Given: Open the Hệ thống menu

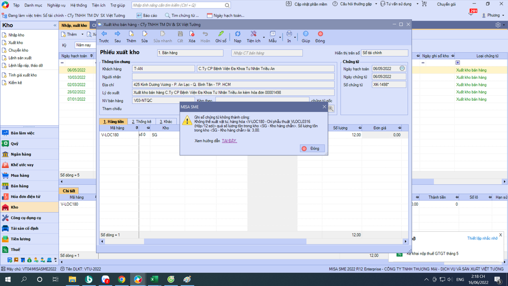Looking at the screenshot, I should (x=79, y=5).
